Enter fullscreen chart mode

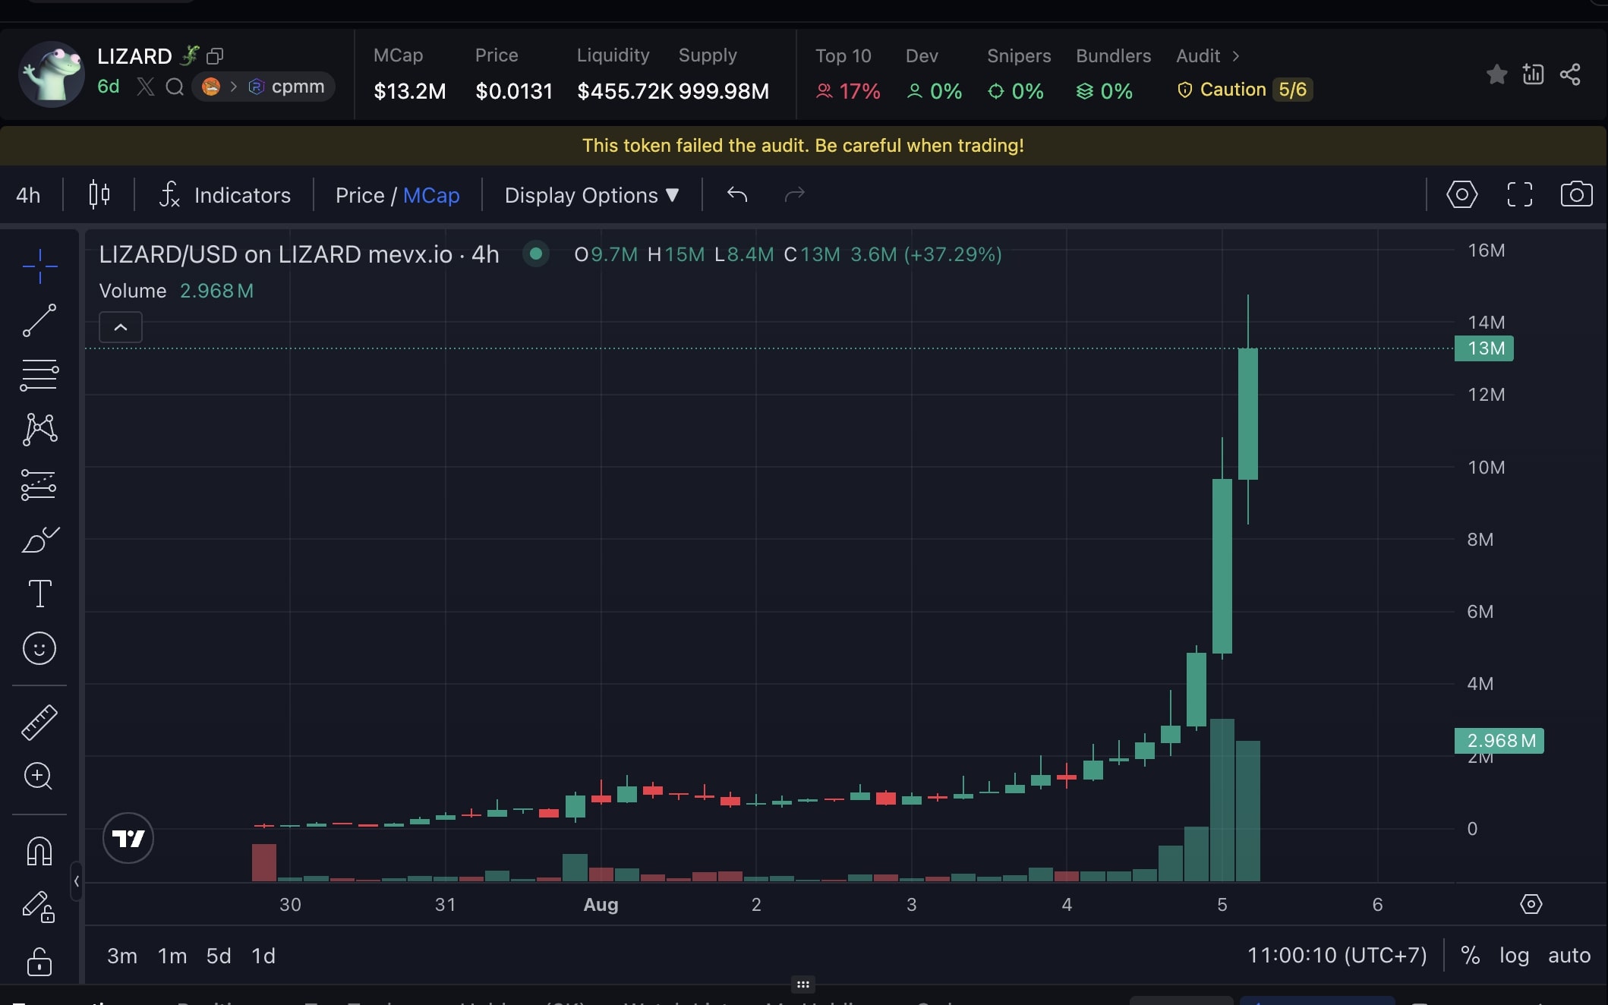(x=1519, y=194)
